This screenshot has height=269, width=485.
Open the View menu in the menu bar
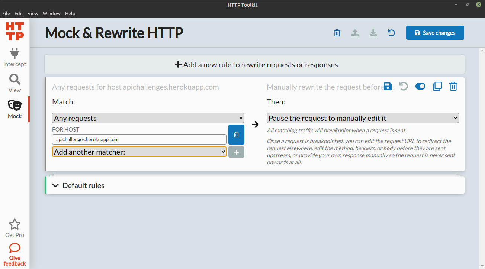(x=33, y=13)
